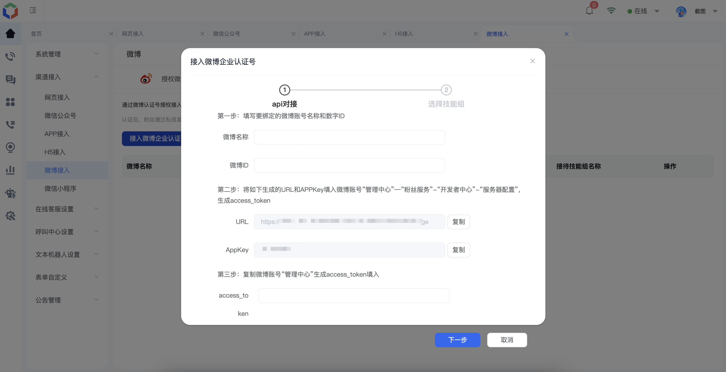
Task: Open the call phone icon in sidebar
Action: [x=10, y=56]
